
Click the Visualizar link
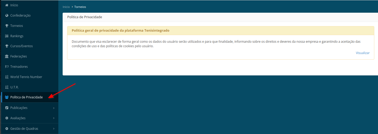[363, 53]
